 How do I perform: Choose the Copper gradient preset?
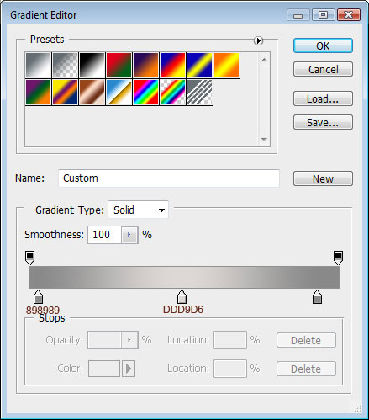[92, 92]
